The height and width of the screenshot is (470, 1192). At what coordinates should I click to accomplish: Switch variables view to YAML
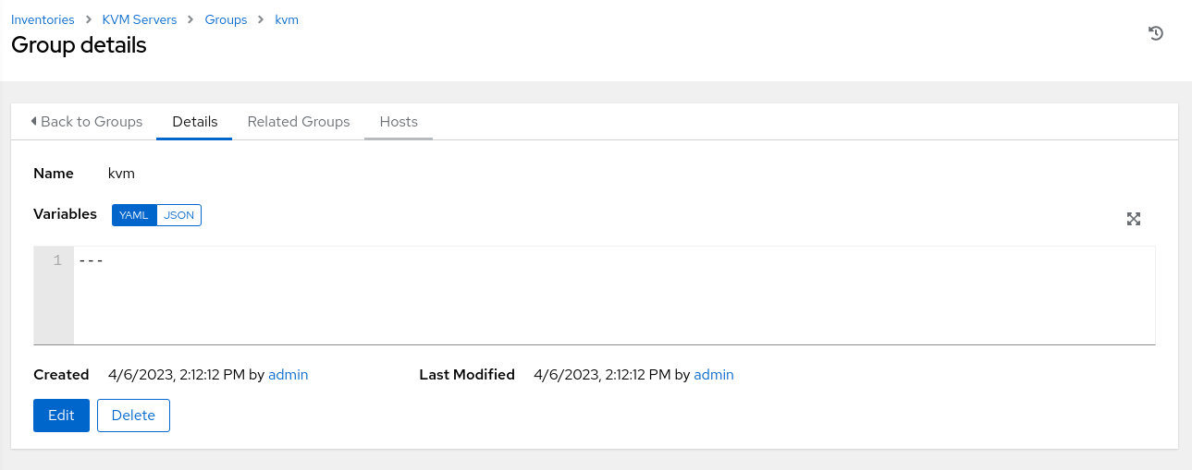134,215
